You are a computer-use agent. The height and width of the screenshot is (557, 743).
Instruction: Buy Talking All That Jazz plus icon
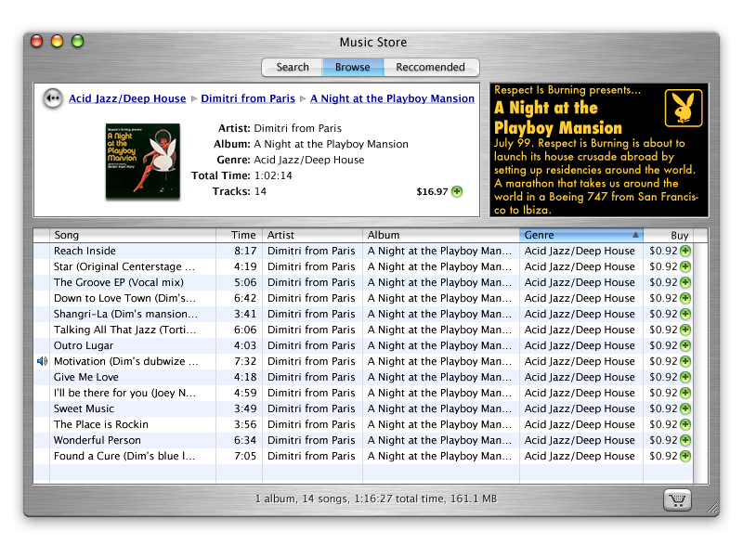pyautogui.click(x=685, y=330)
